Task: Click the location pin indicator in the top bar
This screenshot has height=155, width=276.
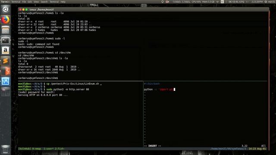Action: pos(163,2)
